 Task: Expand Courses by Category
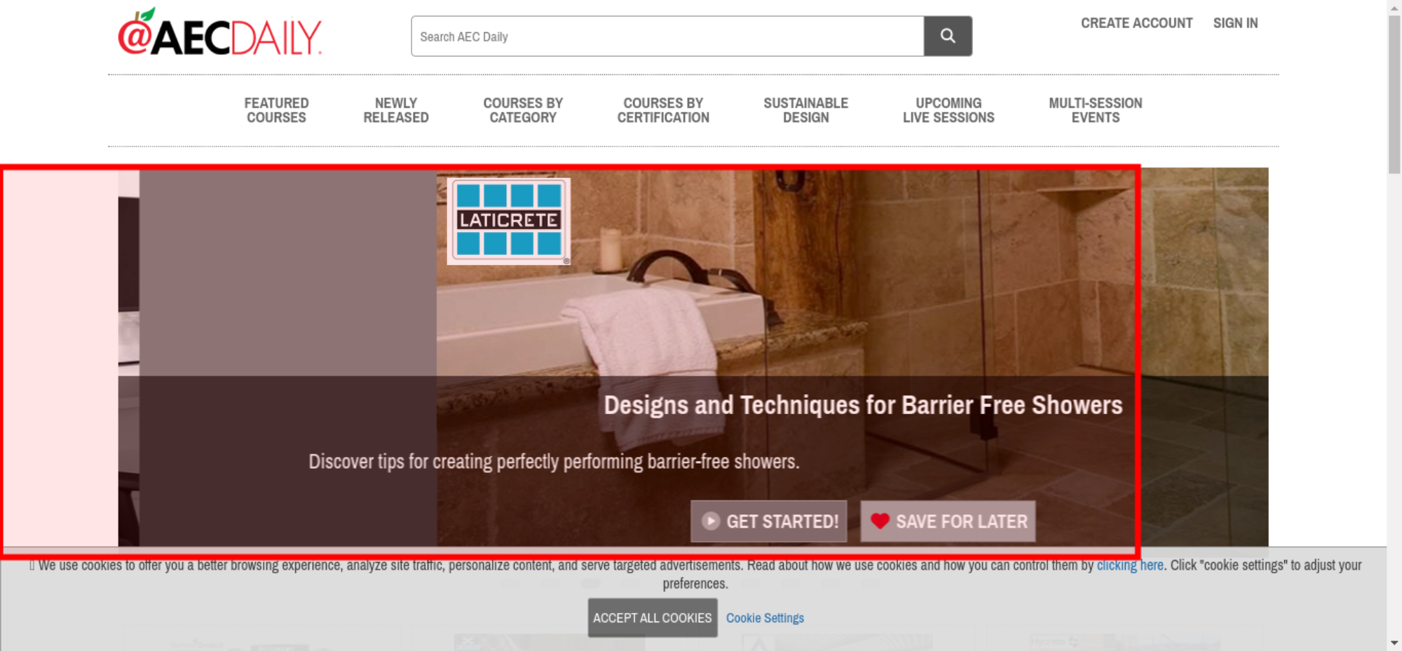pyautogui.click(x=523, y=111)
